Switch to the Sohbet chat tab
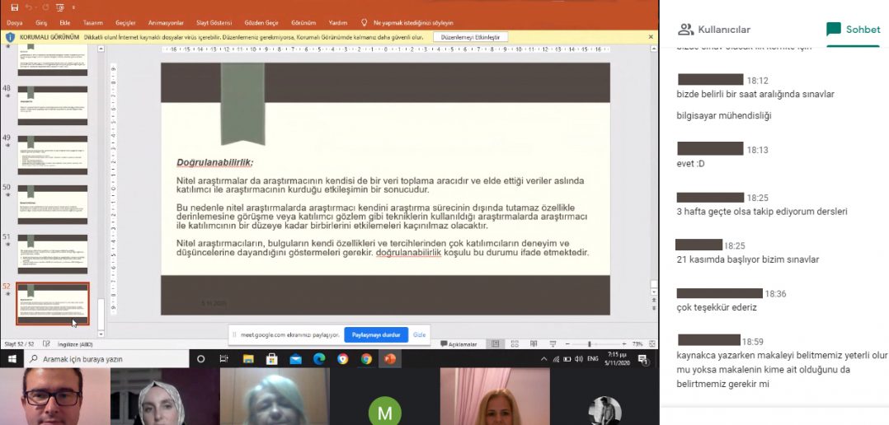The height and width of the screenshot is (425, 889). click(x=854, y=30)
